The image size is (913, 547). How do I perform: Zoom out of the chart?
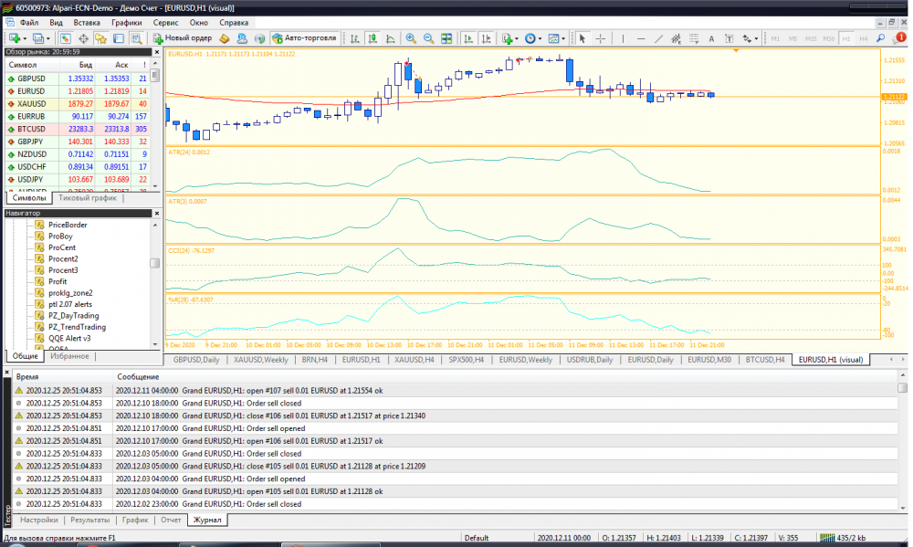click(x=428, y=38)
